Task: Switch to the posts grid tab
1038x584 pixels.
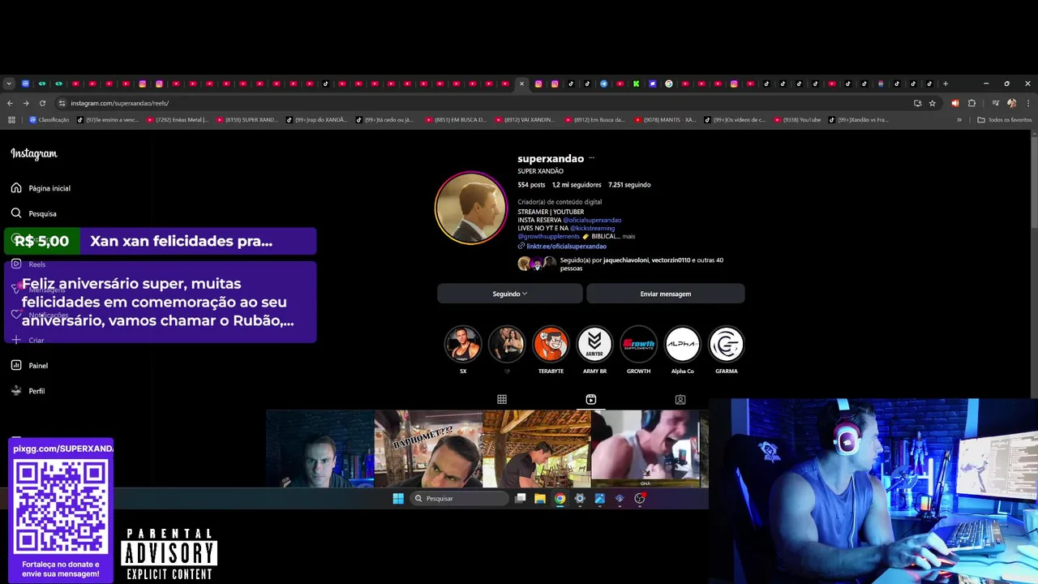Action: pyautogui.click(x=502, y=399)
